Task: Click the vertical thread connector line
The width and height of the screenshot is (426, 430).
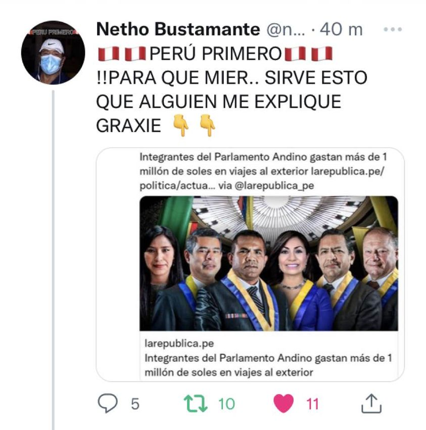Action: click(x=53, y=260)
